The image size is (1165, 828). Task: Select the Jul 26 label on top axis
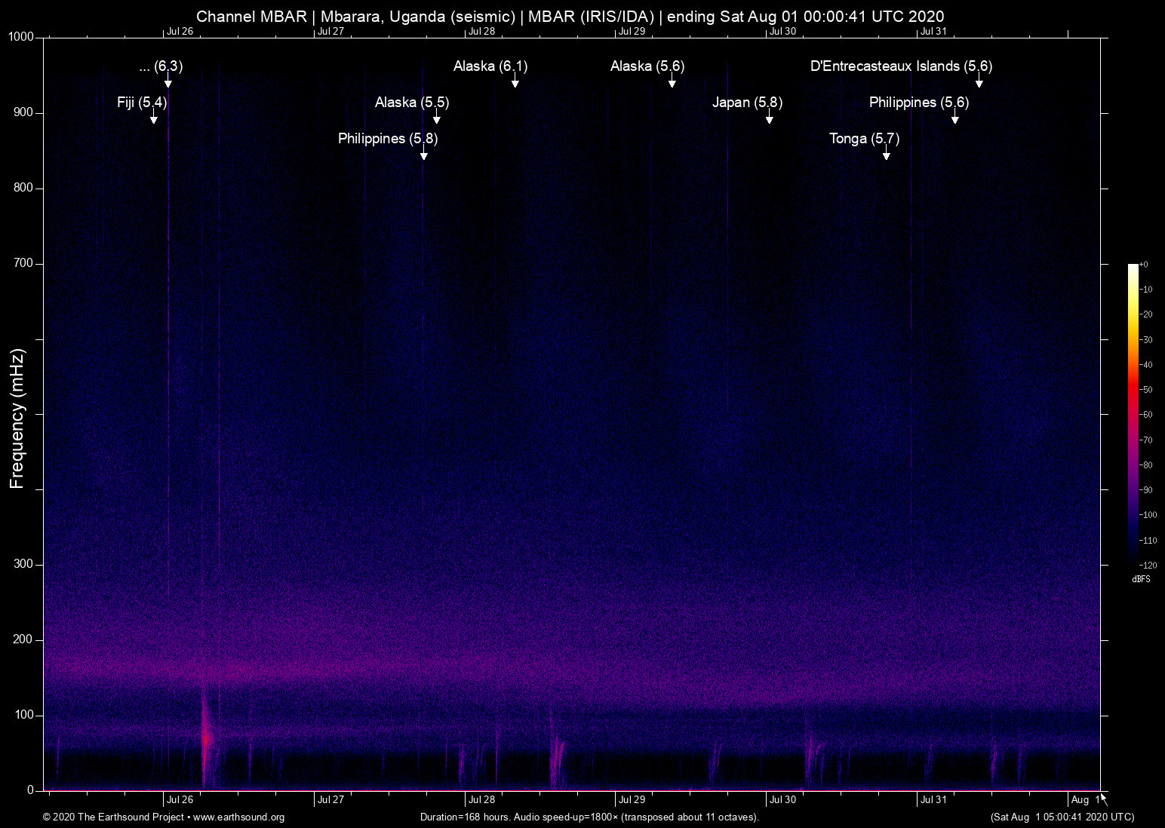180,32
